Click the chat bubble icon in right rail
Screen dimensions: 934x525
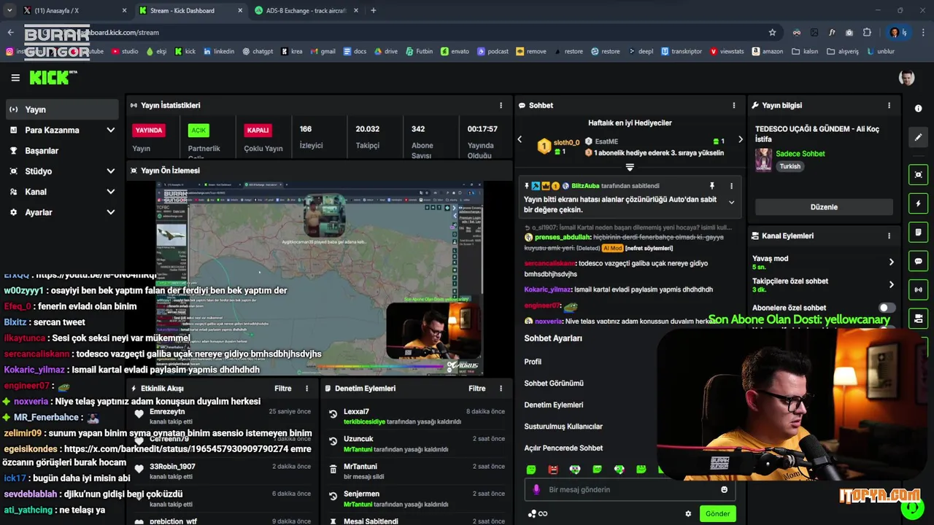918,261
